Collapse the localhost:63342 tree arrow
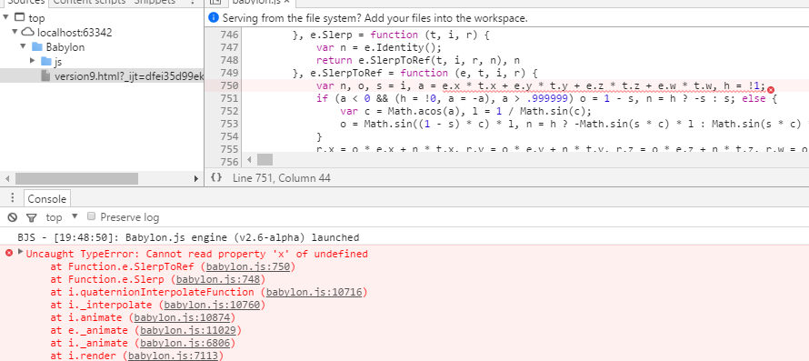Image resolution: width=809 pixels, height=361 pixels. [15, 32]
